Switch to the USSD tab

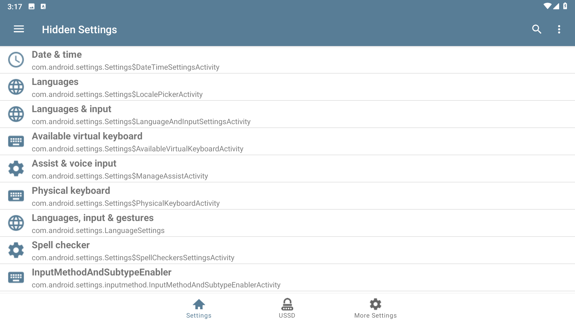287,308
